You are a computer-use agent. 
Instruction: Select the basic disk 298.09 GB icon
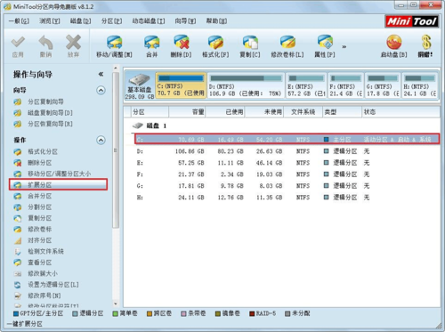pyautogui.click(x=140, y=86)
